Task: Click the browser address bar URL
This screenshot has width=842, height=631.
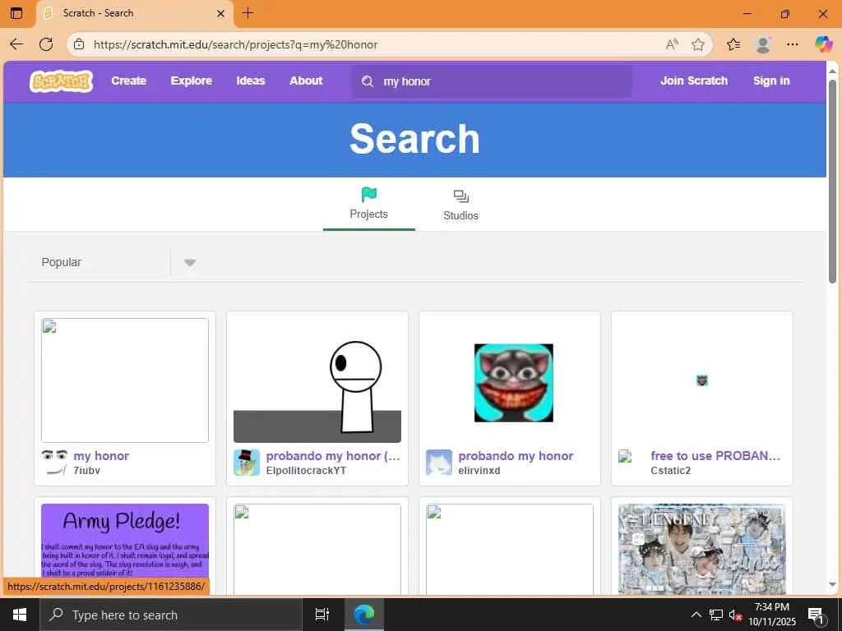Action: tap(235, 44)
